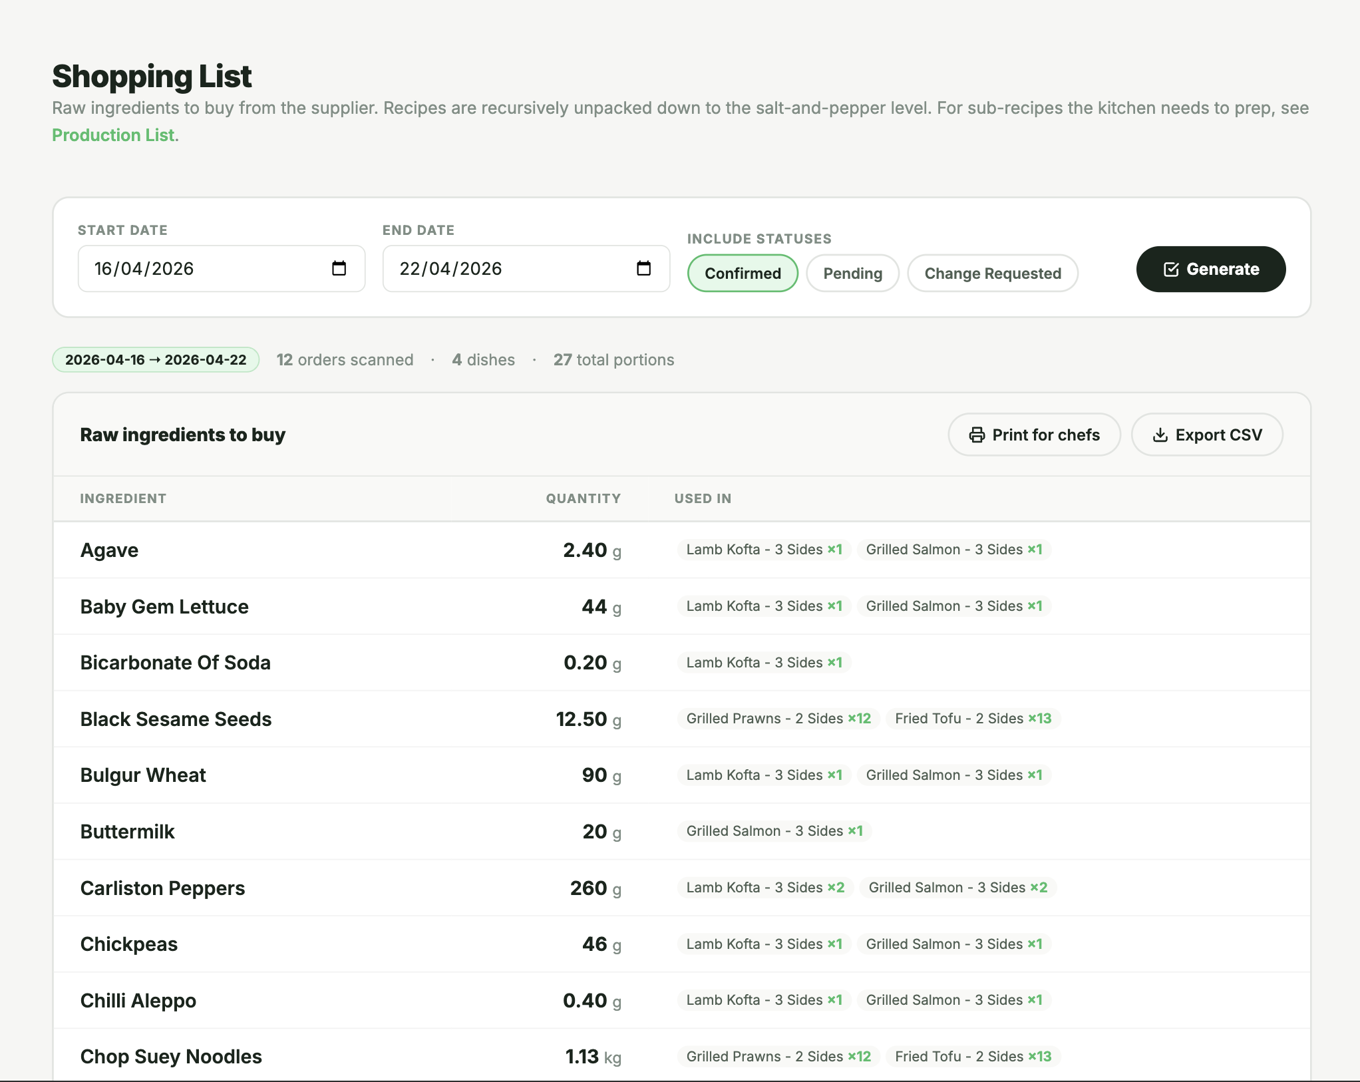
Task: Enable the Pending status filter
Action: tap(852, 273)
